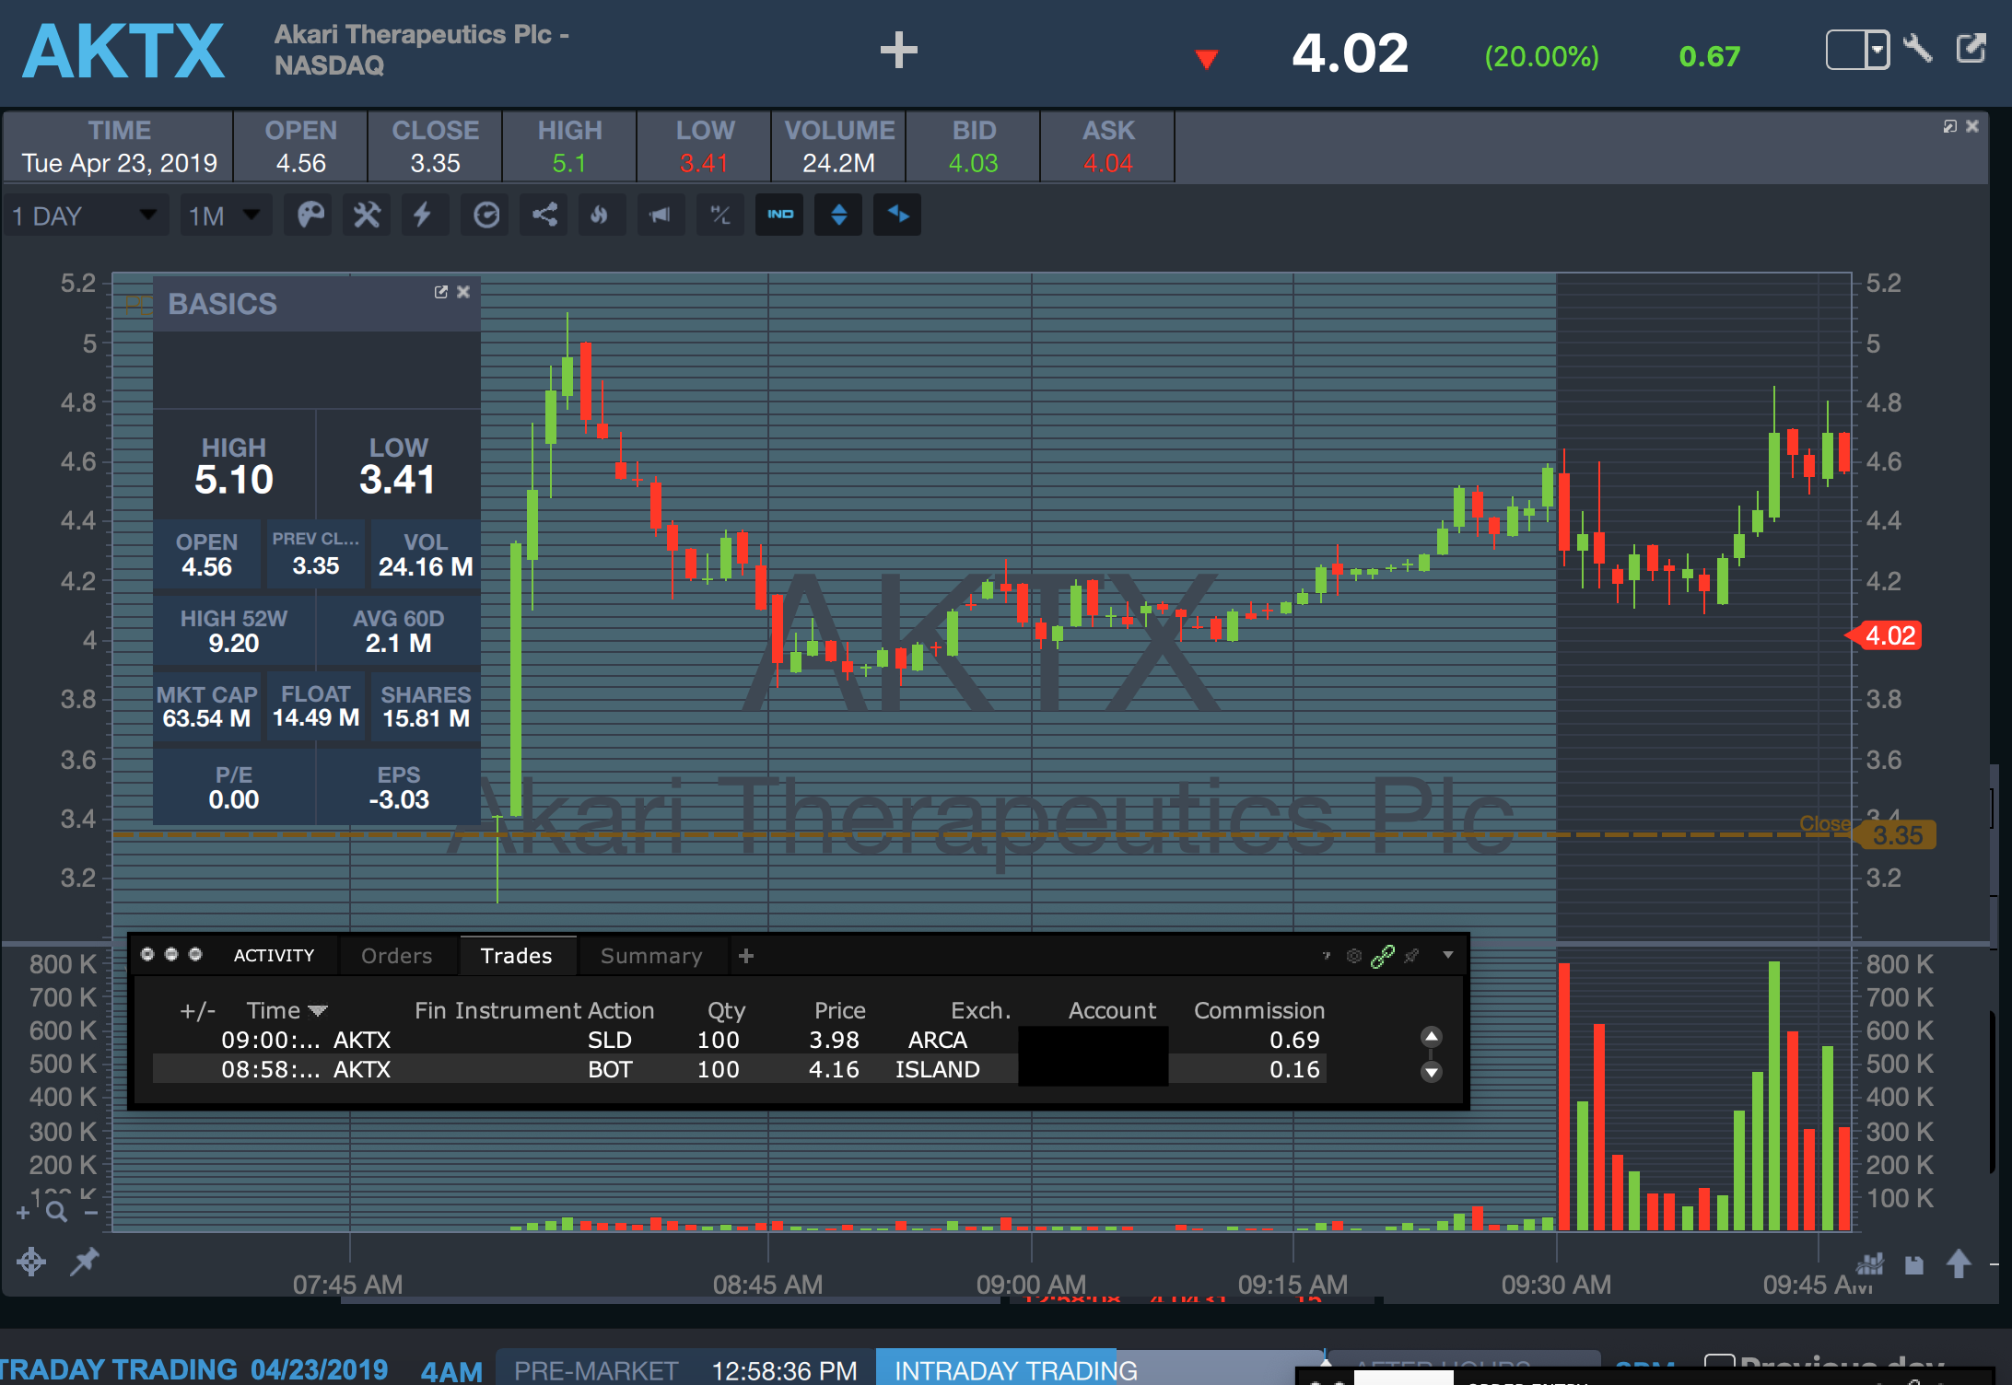This screenshot has height=1385, width=2012.
Task: Switch to the Summary tab
Action: pyautogui.click(x=650, y=956)
